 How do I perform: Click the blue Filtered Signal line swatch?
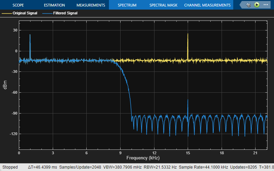(x=47, y=13)
